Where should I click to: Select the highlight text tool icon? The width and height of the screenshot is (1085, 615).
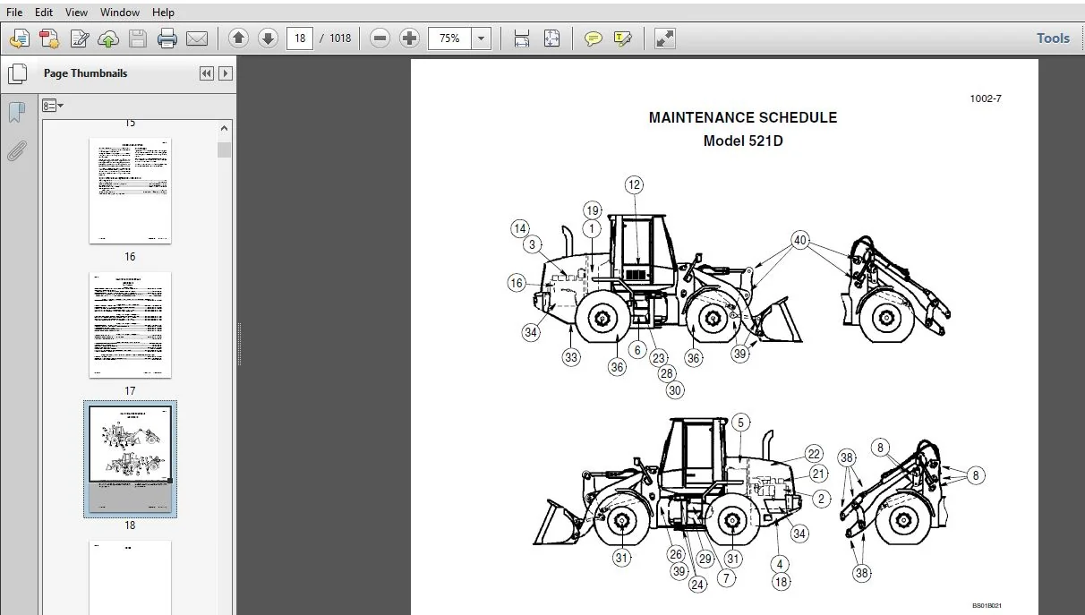623,38
